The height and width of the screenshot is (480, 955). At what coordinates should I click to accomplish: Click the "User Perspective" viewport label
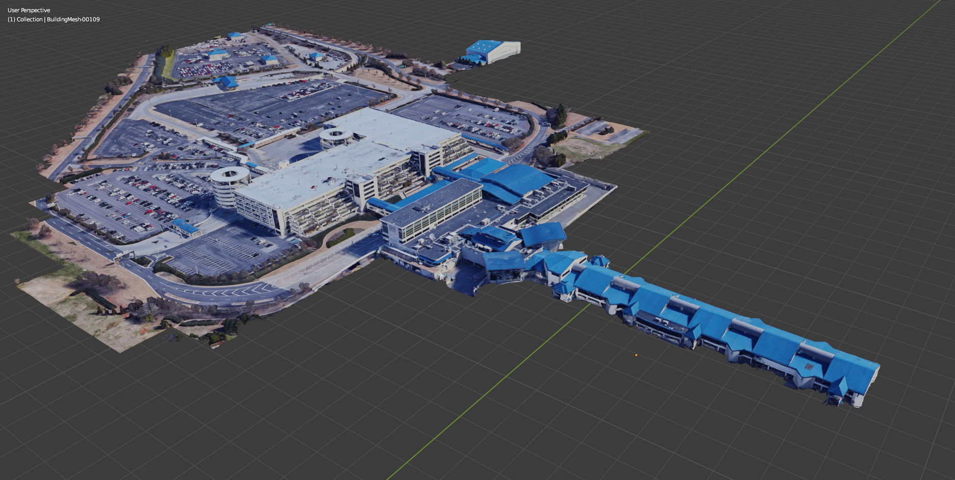pyautogui.click(x=29, y=10)
